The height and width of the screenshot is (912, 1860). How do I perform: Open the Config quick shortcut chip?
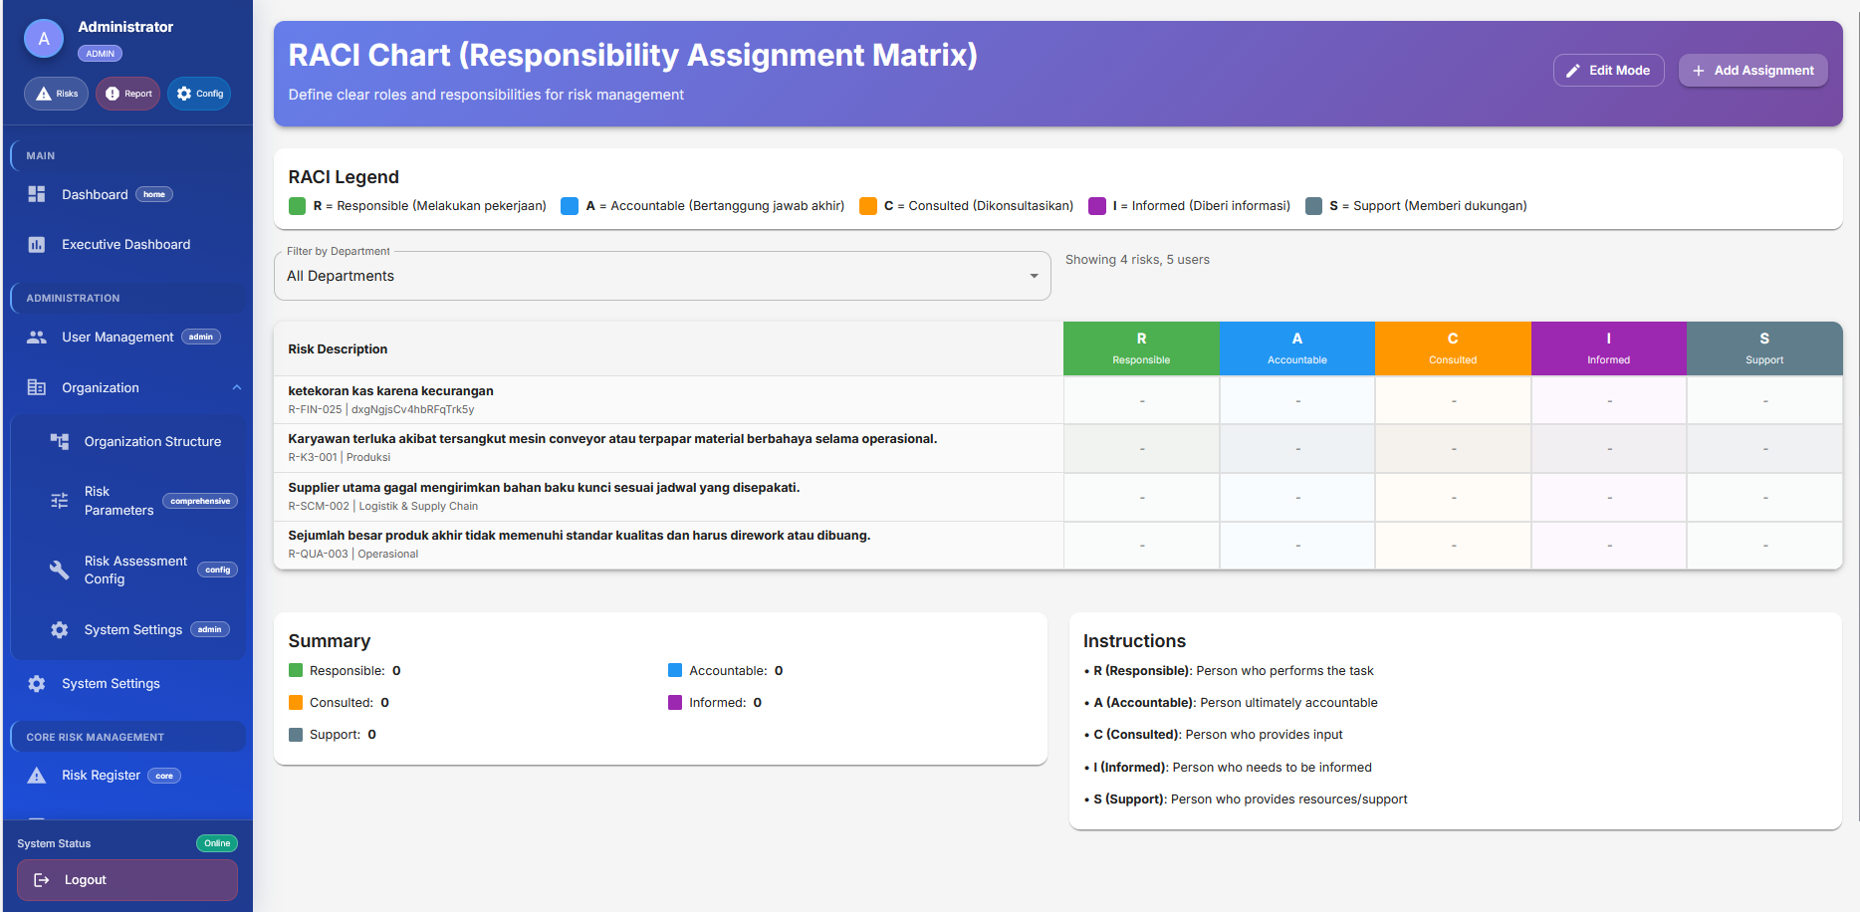[199, 94]
